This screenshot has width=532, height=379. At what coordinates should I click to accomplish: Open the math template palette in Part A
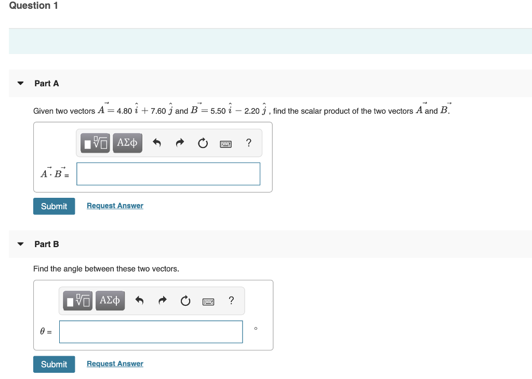(x=95, y=142)
